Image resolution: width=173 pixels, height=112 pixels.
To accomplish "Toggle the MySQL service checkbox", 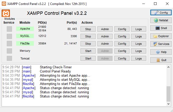I will [9, 36].
